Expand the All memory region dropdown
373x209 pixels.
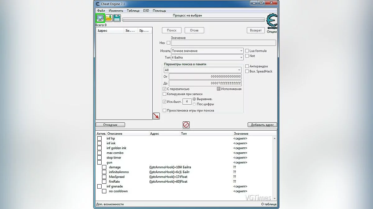pyautogui.click(x=202, y=70)
